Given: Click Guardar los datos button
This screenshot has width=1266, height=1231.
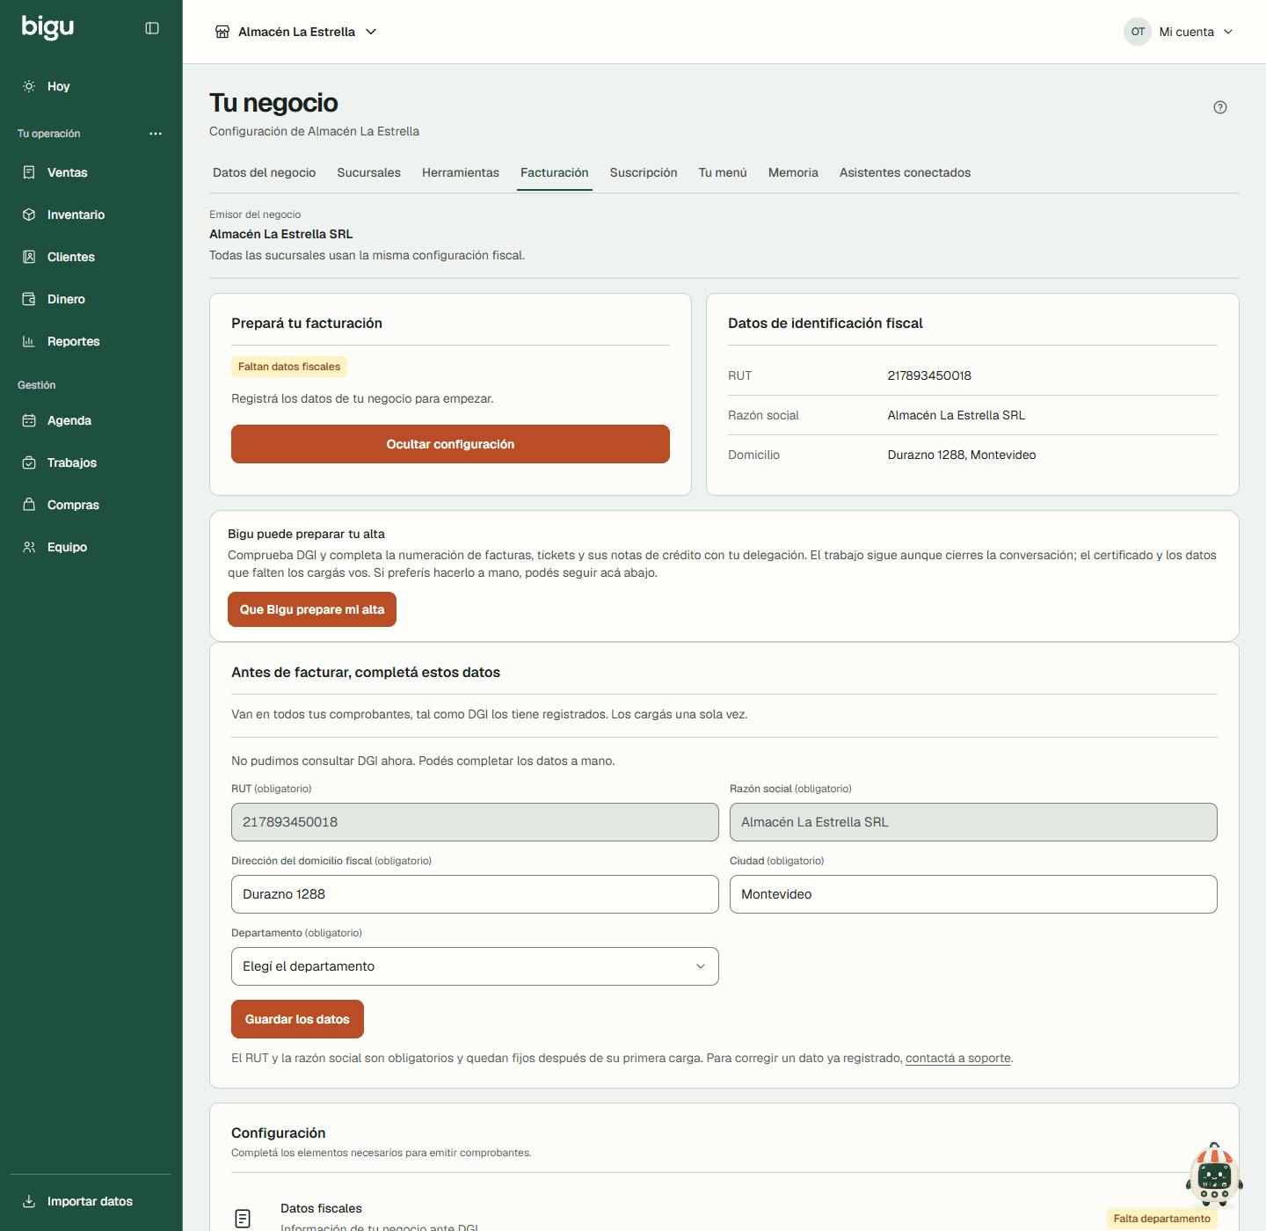Looking at the screenshot, I should (x=297, y=1019).
